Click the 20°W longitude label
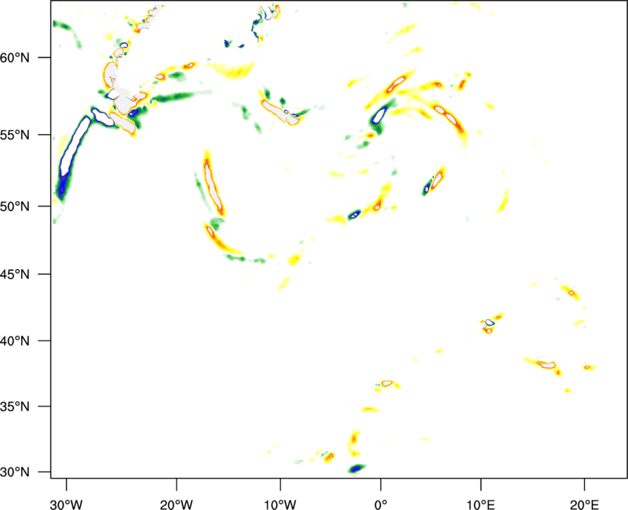The image size is (628, 510). click(176, 505)
